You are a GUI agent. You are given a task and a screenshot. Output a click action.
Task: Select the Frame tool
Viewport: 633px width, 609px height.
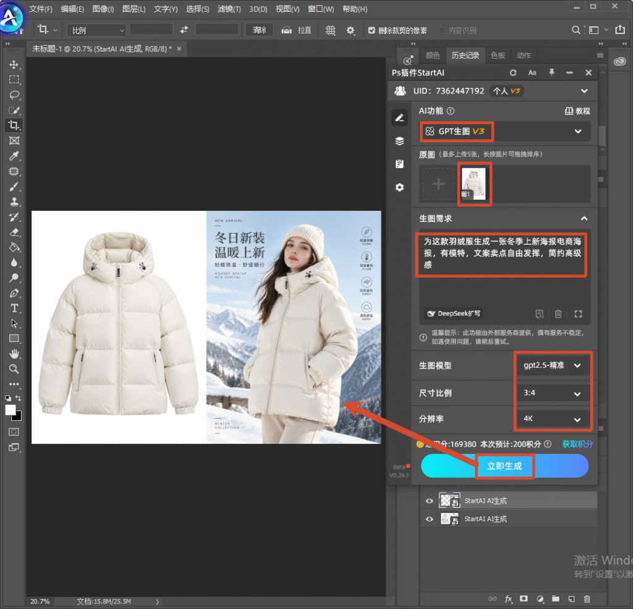pos(14,140)
